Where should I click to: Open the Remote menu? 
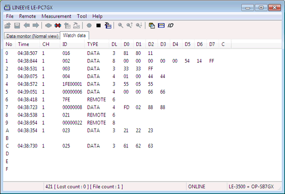[x=27, y=17]
